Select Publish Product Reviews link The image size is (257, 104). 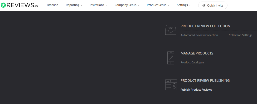click(x=196, y=90)
